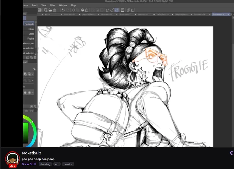The image size is (234, 169).
Task: Select the soft anti-aliasing circle option
Action: click(x=29, y=93)
